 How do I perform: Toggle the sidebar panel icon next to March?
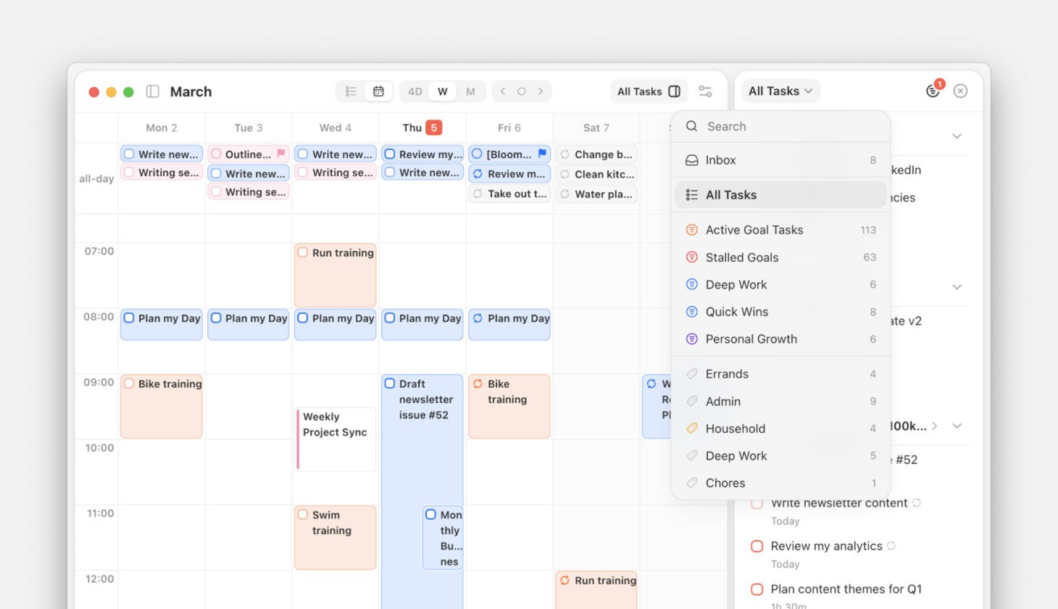pyautogui.click(x=152, y=91)
